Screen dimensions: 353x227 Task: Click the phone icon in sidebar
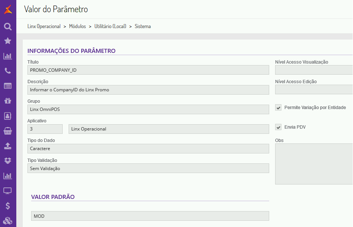pyautogui.click(x=8, y=71)
